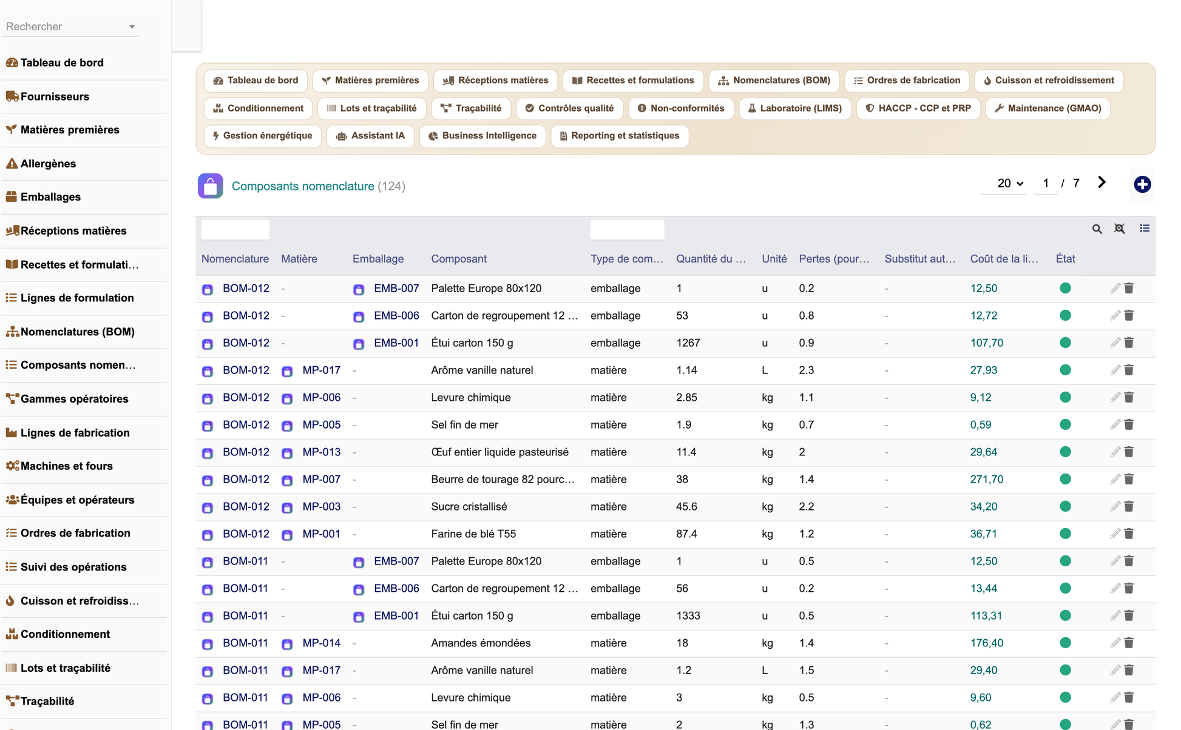The height and width of the screenshot is (730, 1181).
Task: Open Business Intelligence tab
Action: pyautogui.click(x=482, y=136)
